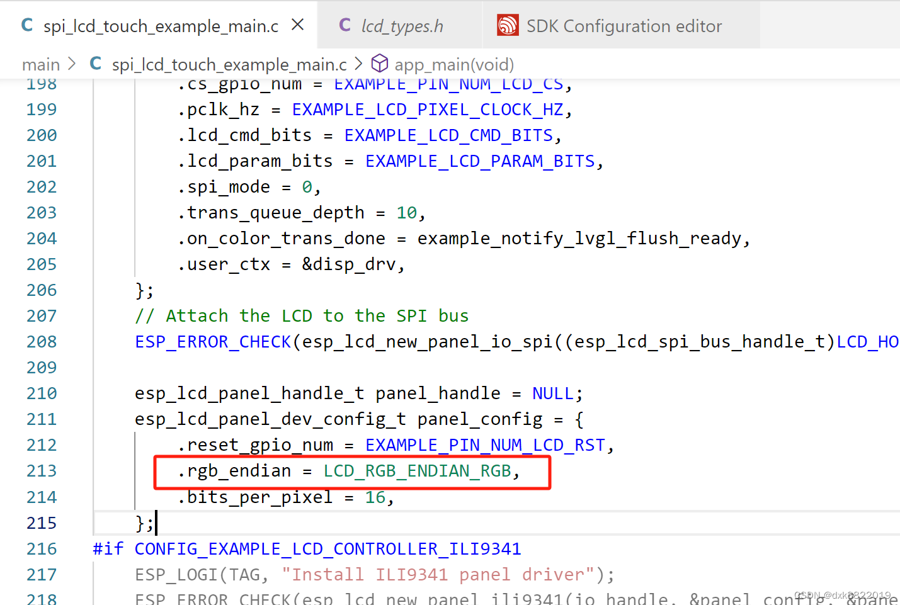The height and width of the screenshot is (605, 900).
Task: Click line number 213 in the gutter
Action: [41, 470]
